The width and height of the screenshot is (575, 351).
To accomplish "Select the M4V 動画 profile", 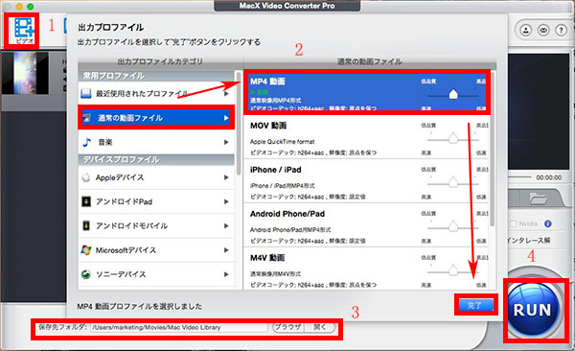I will point(366,269).
